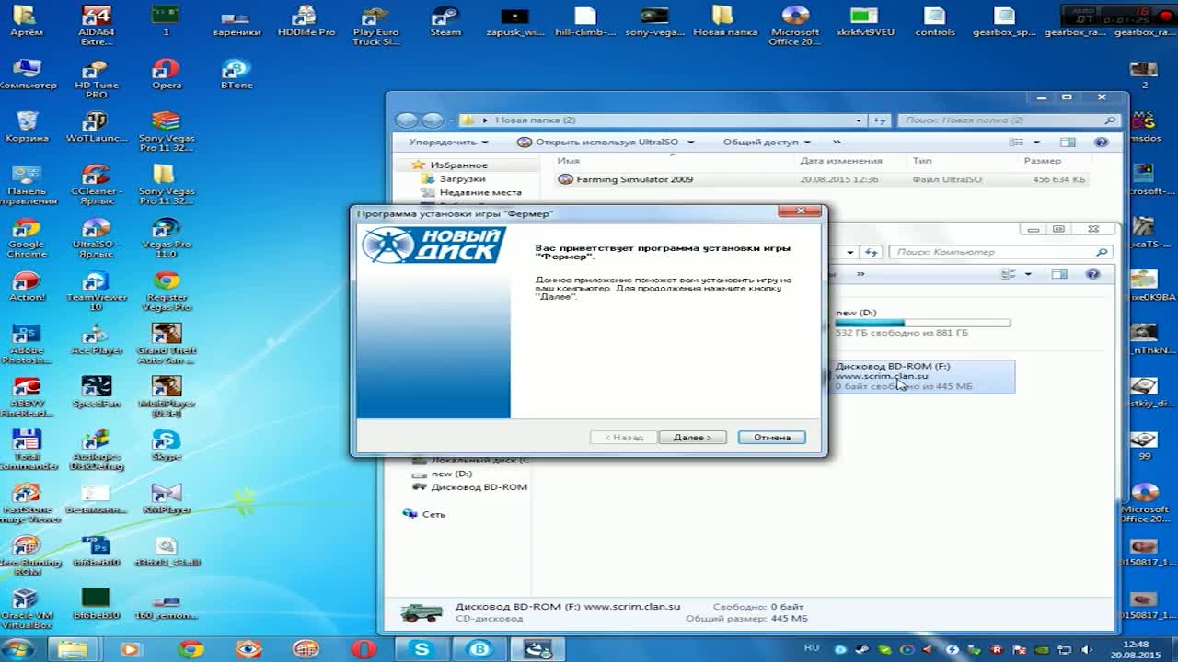The width and height of the screenshot is (1178, 662).
Task: Select Избранное in the navigation pane
Action: point(458,165)
